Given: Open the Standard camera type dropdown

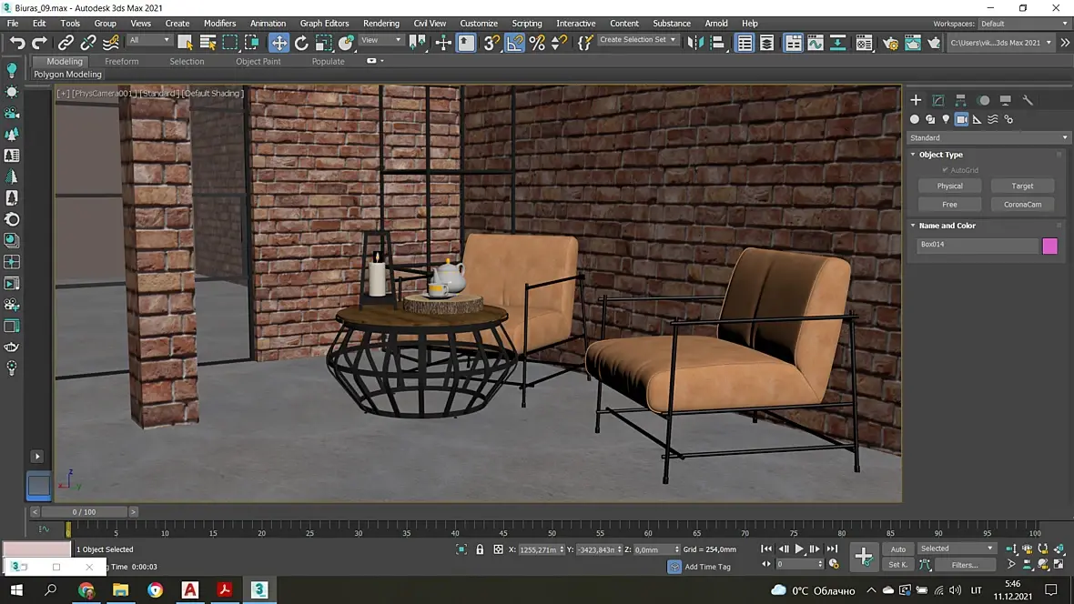Looking at the screenshot, I should [988, 137].
